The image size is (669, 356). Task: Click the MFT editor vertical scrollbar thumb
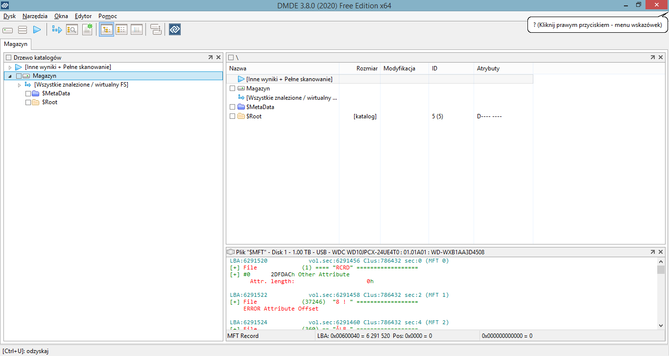click(x=661, y=270)
